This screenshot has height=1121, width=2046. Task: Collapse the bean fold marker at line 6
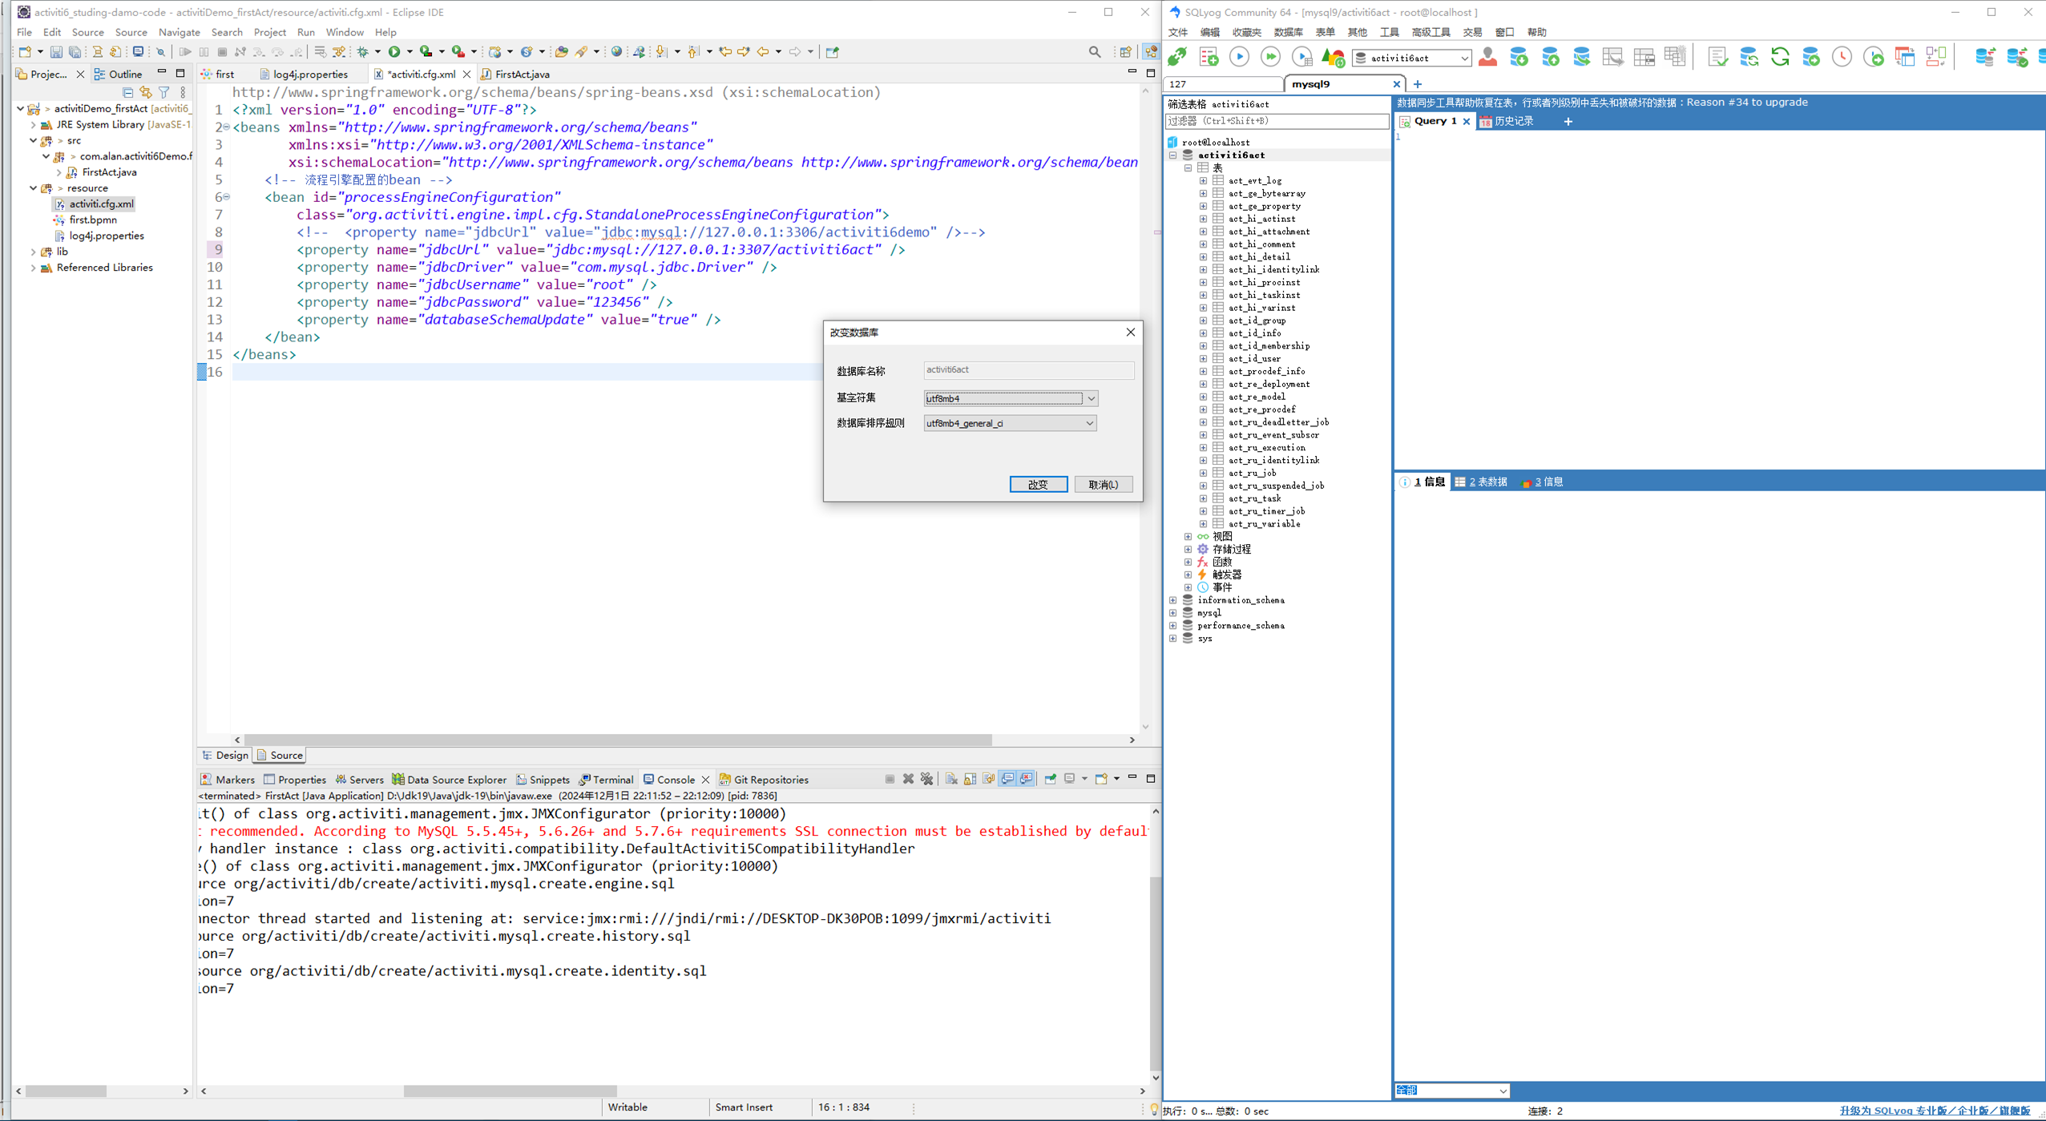(227, 196)
